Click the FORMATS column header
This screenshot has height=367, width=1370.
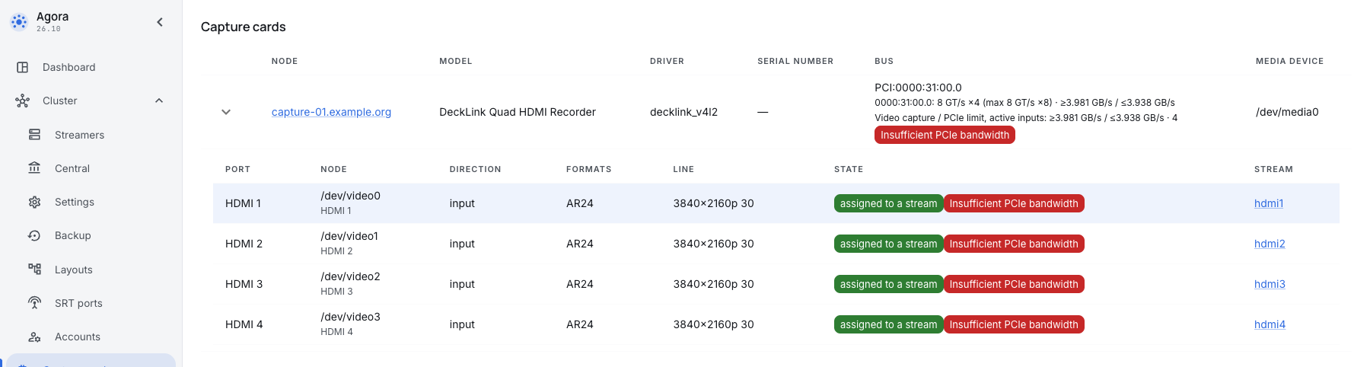(589, 169)
